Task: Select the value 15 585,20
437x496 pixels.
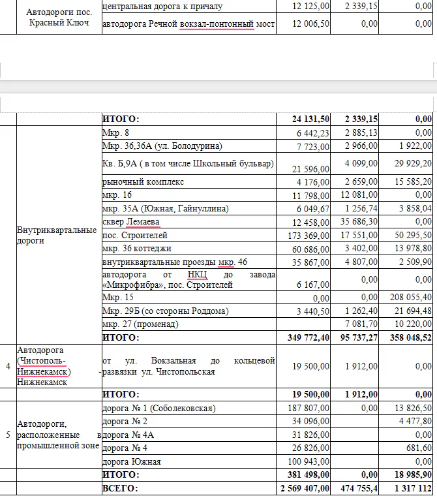Action: [413, 181]
